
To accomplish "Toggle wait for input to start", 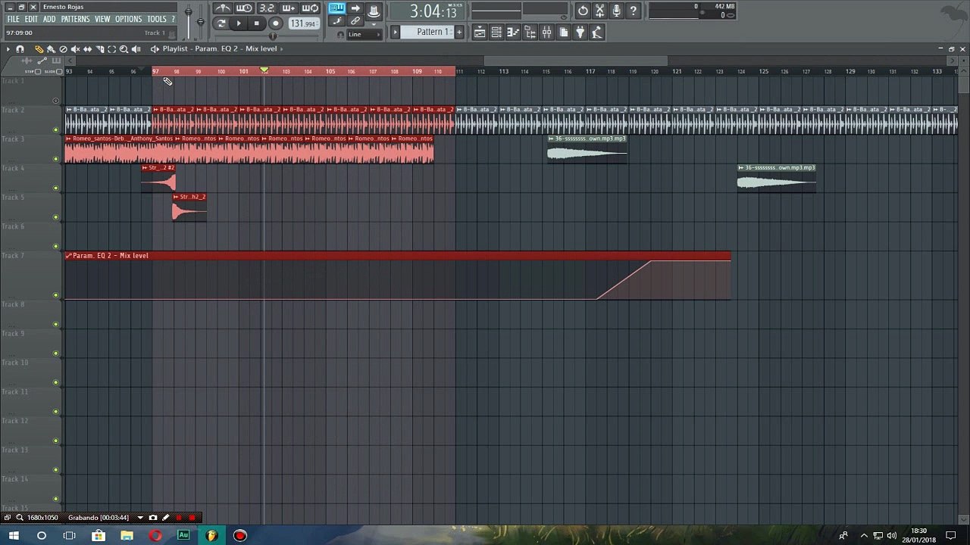I will (244, 8).
